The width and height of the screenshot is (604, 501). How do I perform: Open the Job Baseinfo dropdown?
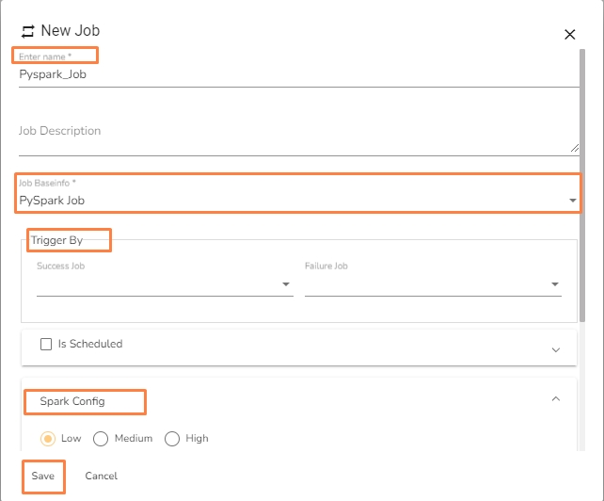point(572,201)
